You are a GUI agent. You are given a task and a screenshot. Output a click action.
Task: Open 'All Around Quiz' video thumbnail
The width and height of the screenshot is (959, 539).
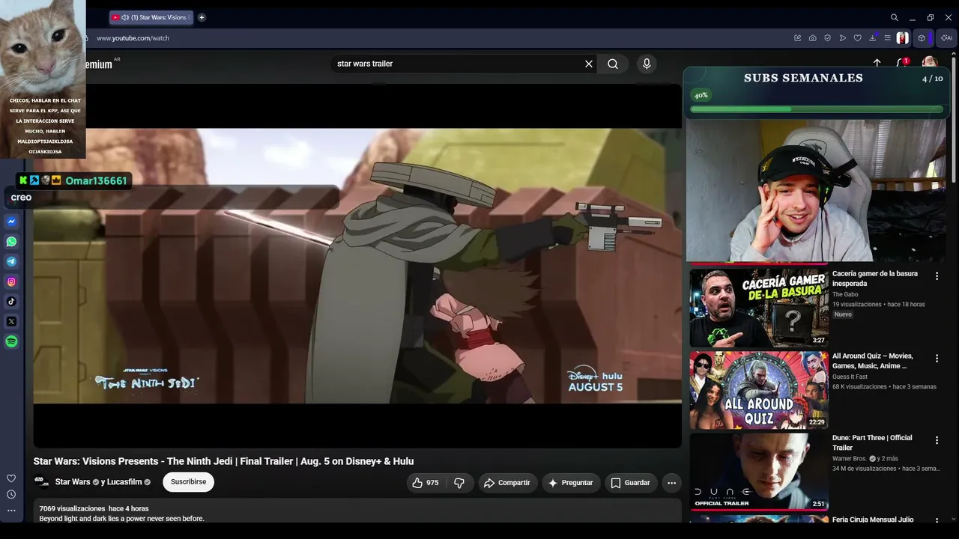(x=759, y=390)
